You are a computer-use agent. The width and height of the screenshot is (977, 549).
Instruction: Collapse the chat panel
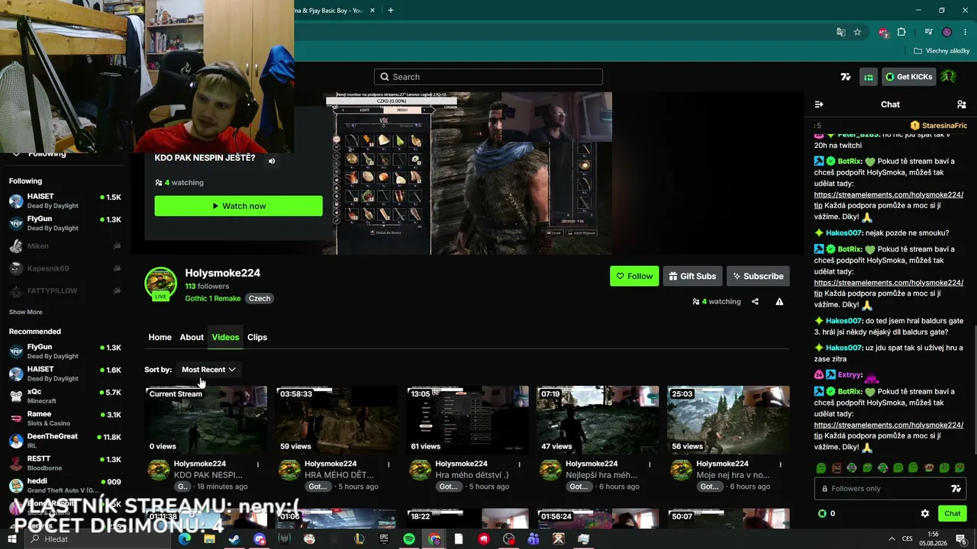click(x=819, y=104)
